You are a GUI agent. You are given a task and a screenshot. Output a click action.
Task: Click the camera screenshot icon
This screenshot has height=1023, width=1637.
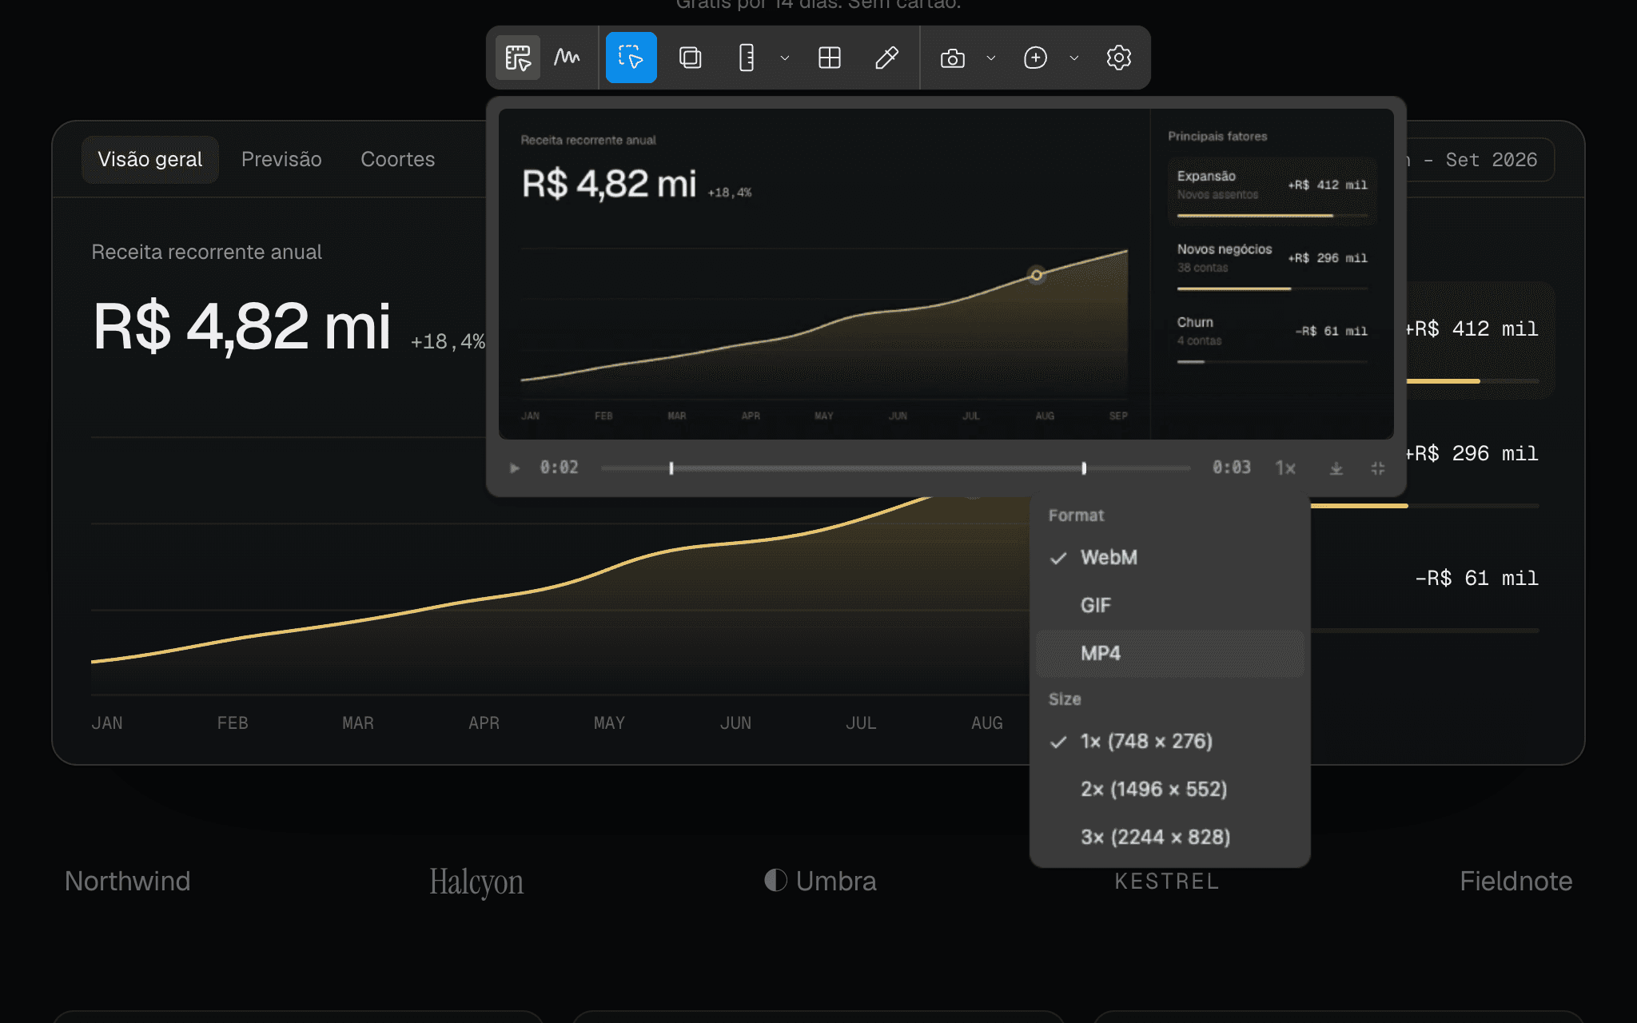click(953, 58)
